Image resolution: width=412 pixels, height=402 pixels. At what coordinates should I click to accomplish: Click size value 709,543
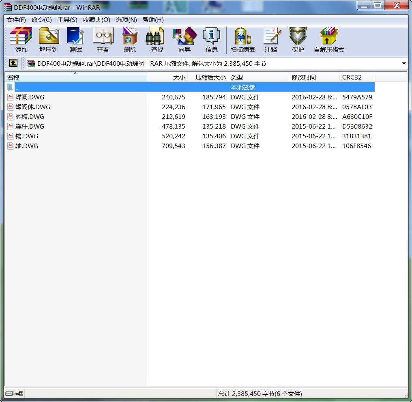(x=174, y=146)
